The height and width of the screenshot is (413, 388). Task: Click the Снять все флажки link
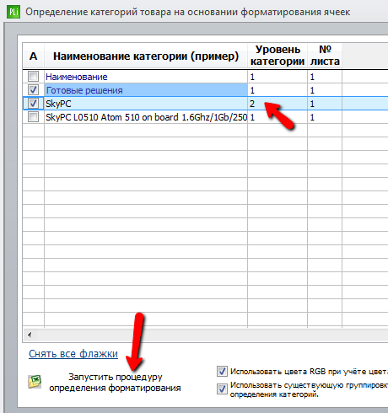point(73,354)
